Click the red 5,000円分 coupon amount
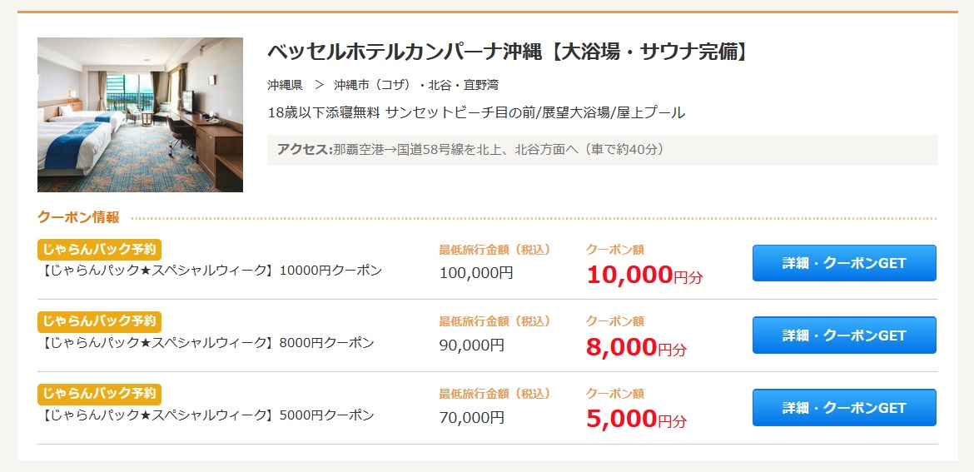Viewport: 974px width, 472px height. tap(636, 419)
